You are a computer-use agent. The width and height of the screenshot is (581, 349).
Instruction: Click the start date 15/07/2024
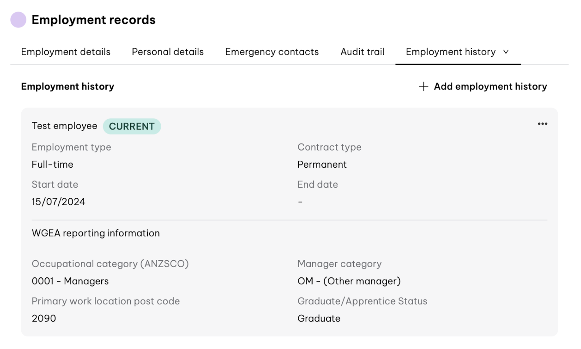(58, 202)
